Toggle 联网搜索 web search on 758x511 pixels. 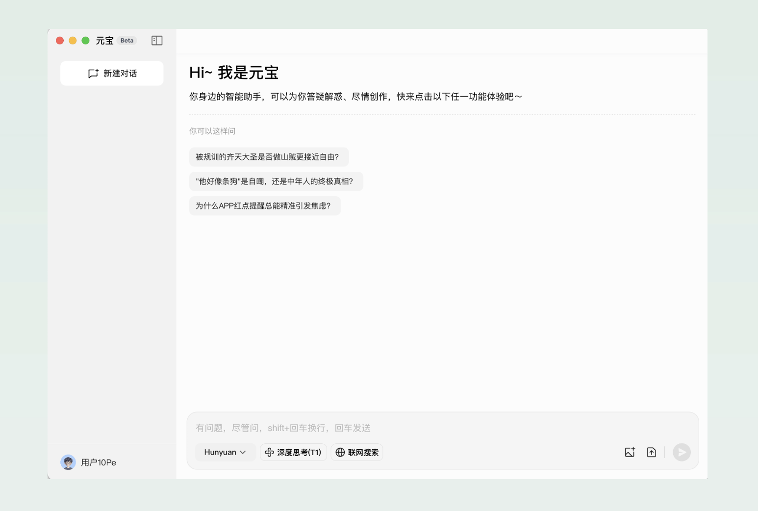point(356,452)
